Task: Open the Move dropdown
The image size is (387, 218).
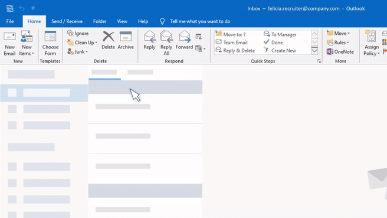Action: pyautogui.click(x=338, y=33)
